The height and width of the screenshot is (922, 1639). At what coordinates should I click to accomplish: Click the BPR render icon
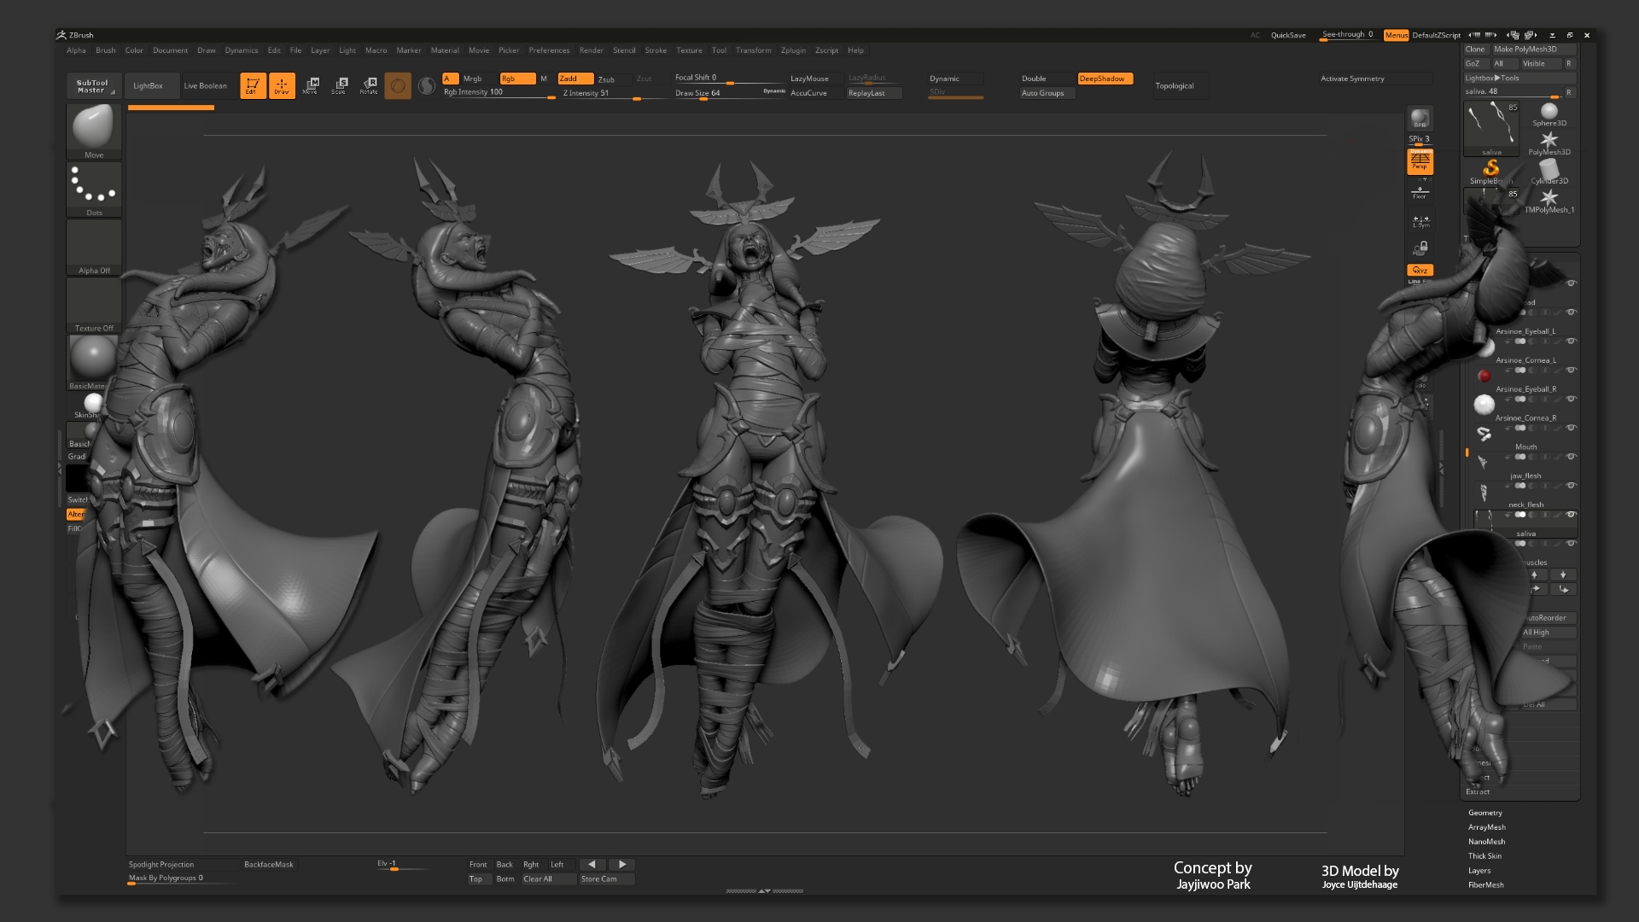(x=1420, y=119)
